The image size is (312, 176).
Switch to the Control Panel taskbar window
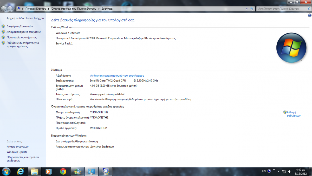coord(92,171)
